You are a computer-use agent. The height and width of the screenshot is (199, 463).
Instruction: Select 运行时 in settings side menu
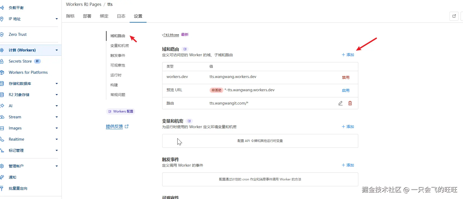116,75
